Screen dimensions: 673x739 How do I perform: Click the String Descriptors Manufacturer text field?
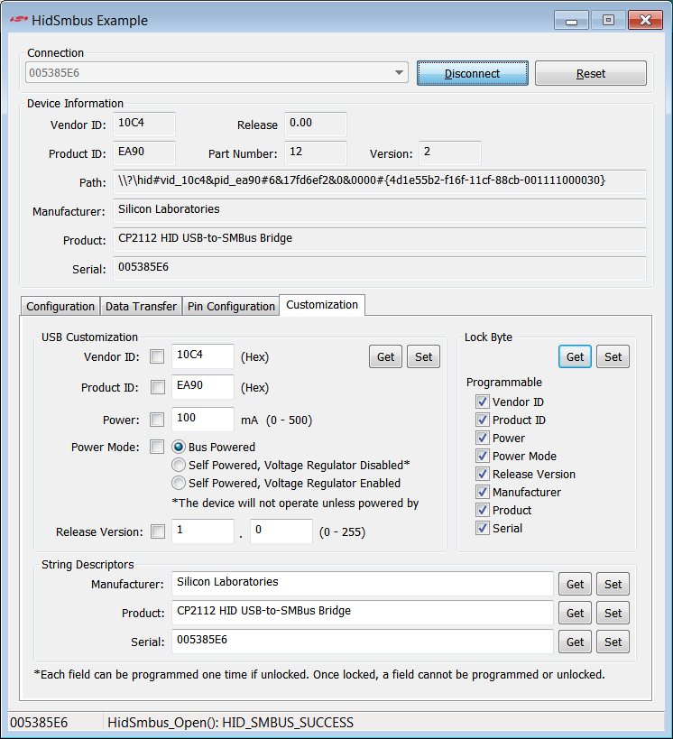coord(363,584)
